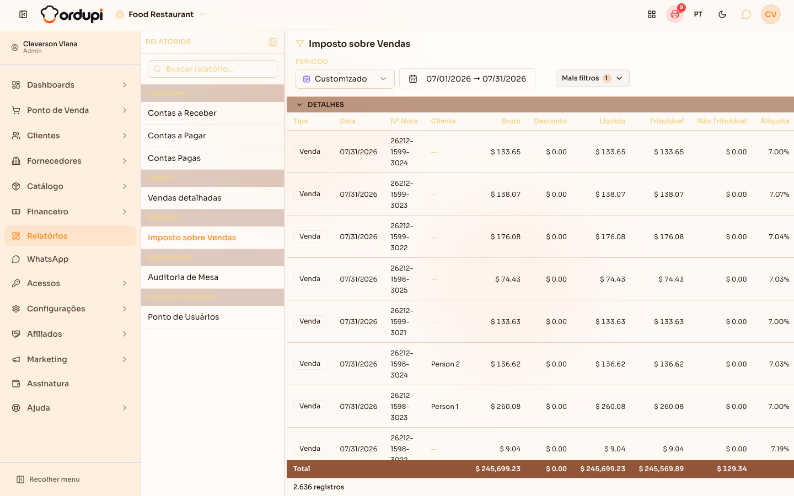This screenshot has width=794, height=496.
Task: Open Catálogo in sidebar
Action: 70,186
